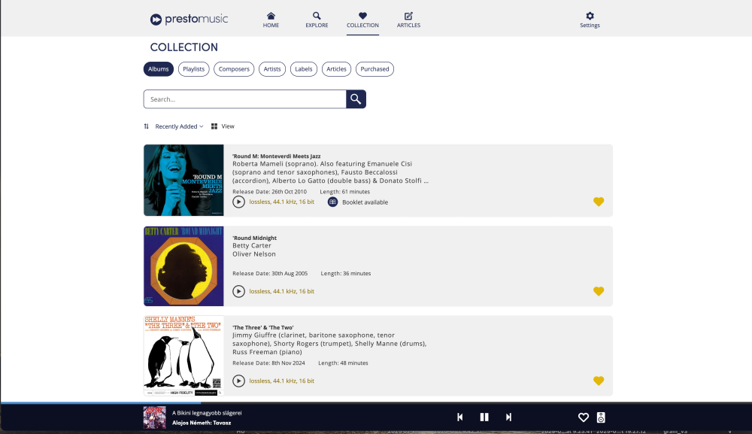Show the Purchased filter
Viewport: 752px width, 434px height.
[374, 69]
